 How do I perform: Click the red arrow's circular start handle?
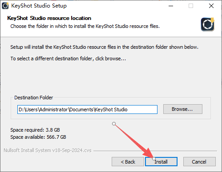click(114, 124)
